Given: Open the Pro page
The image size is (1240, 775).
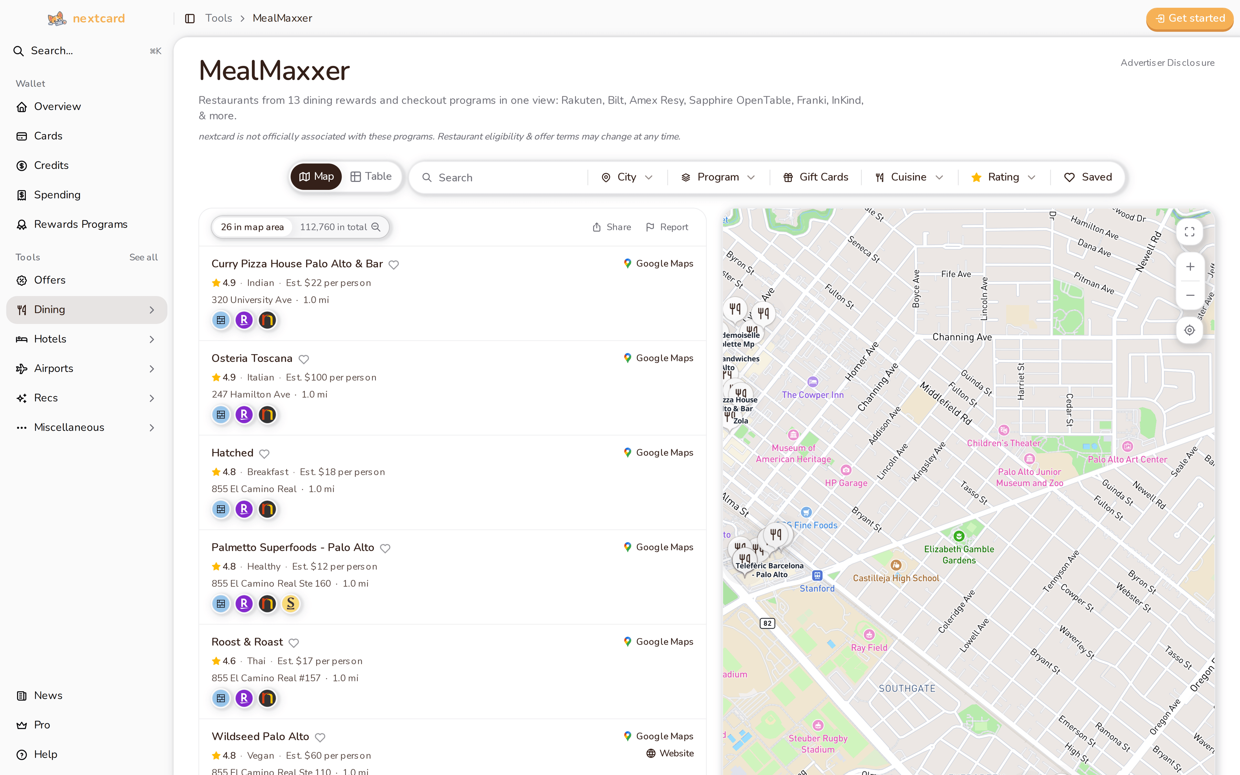Looking at the screenshot, I should [x=87, y=725].
